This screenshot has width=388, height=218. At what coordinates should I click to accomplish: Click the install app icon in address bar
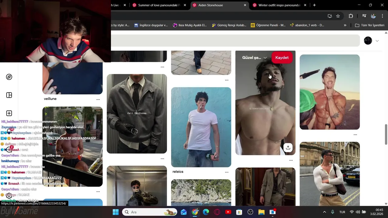click(x=330, y=16)
